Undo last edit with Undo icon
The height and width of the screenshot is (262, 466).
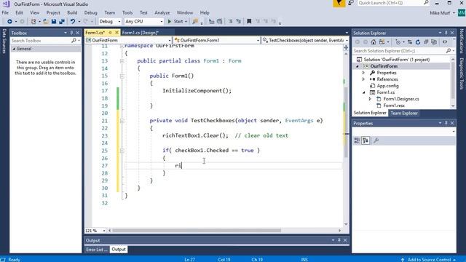tap(73, 21)
